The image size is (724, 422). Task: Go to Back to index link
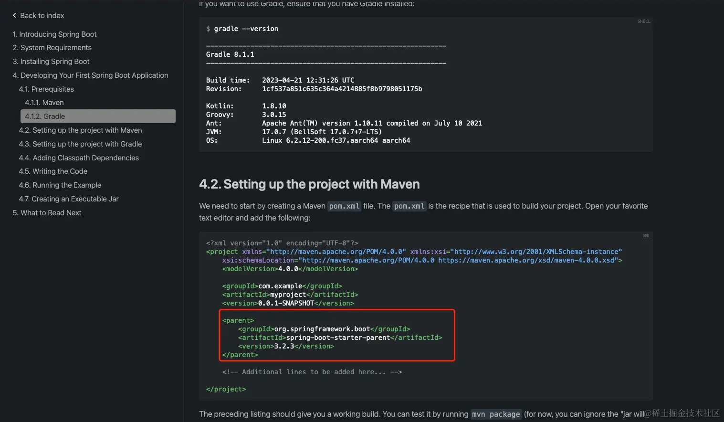coord(42,16)
